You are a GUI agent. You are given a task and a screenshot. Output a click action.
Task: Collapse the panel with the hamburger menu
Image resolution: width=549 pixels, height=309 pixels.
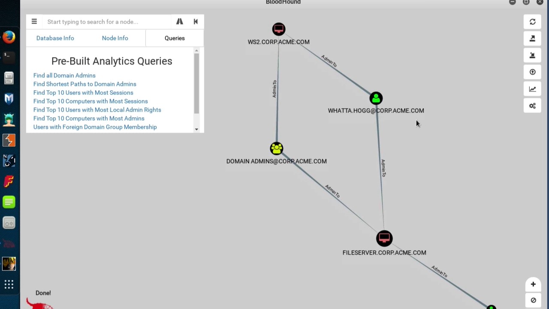pyautogui.click(x=34, y=22)
